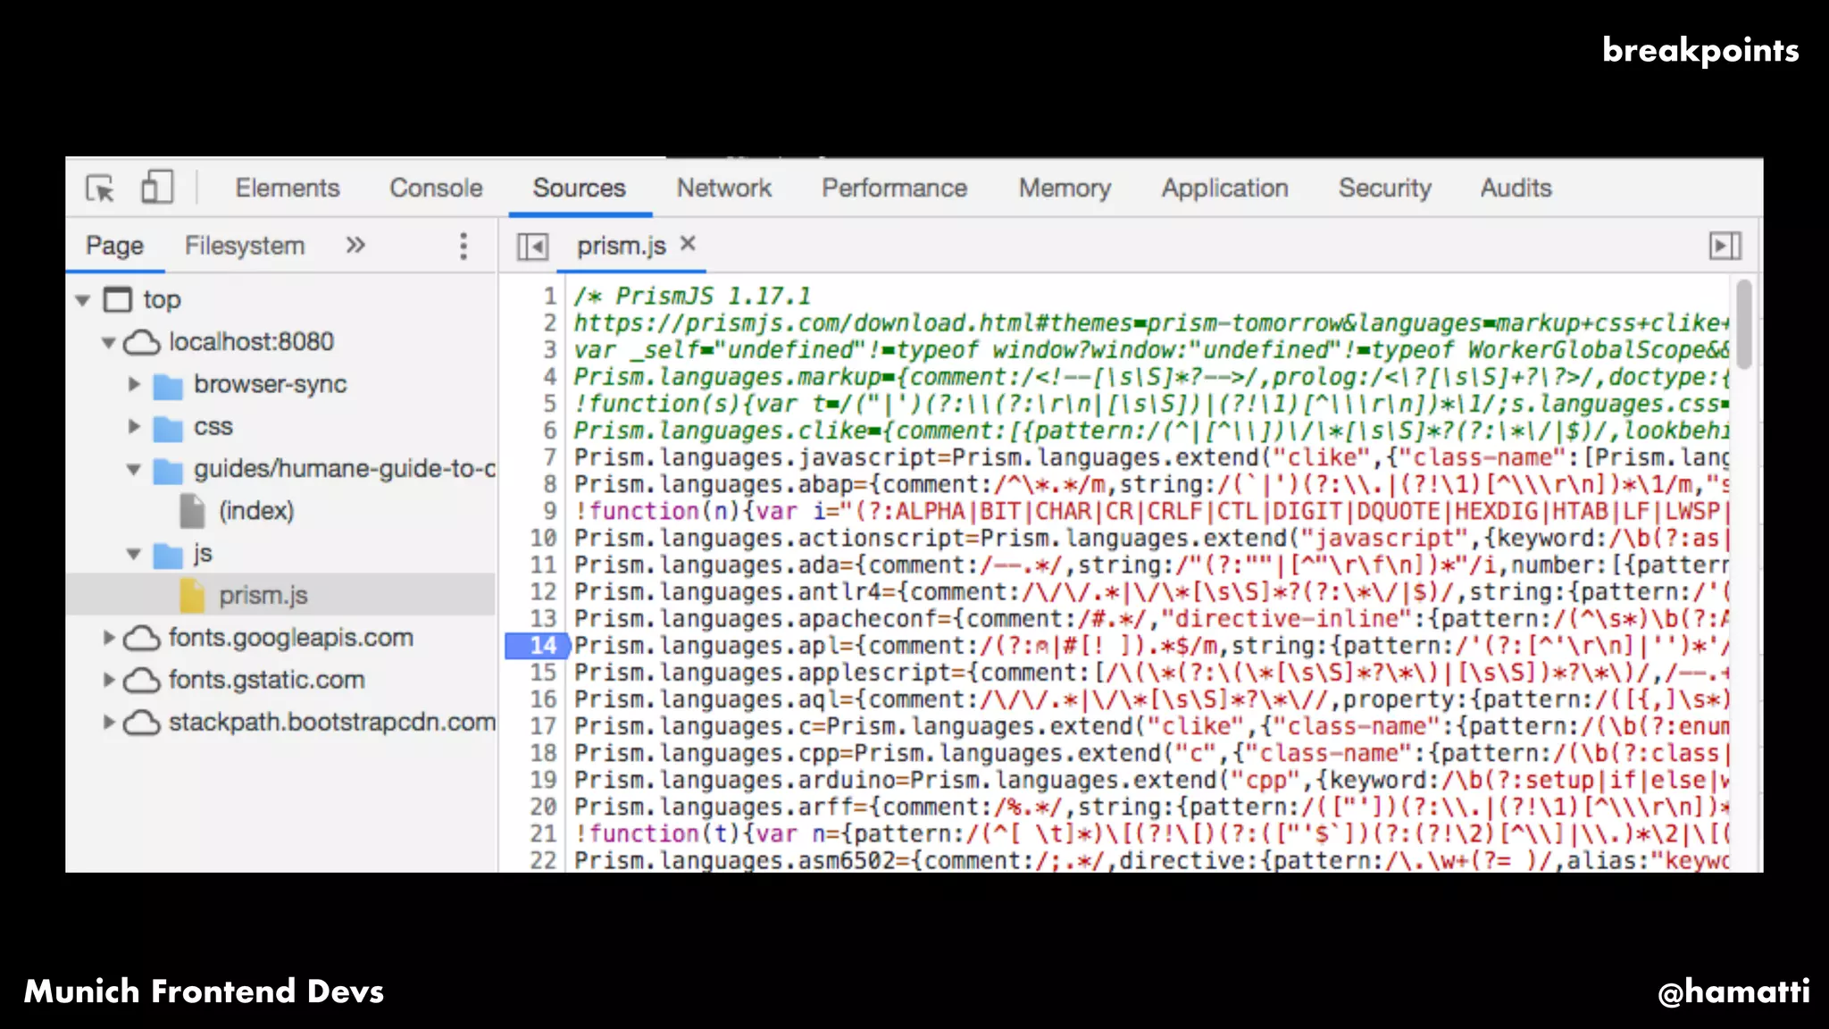Collapse the guides/humane-guide folder
Screen dimensions: 1829x1029
tap(134, 469)
